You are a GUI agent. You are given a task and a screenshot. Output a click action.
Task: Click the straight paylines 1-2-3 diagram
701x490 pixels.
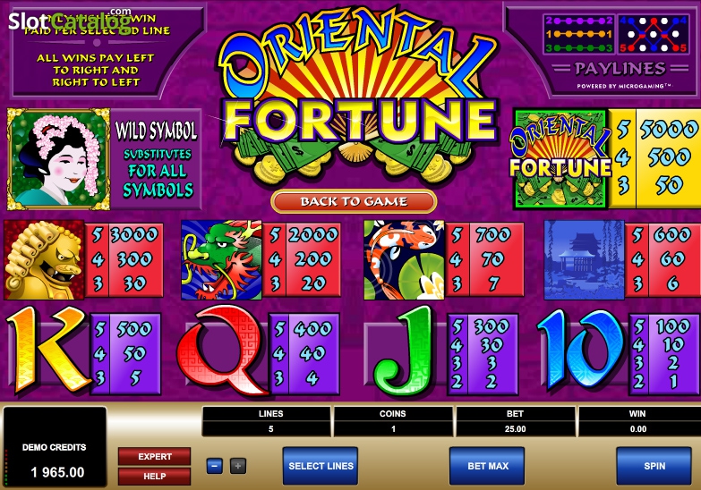coord(579,34)
